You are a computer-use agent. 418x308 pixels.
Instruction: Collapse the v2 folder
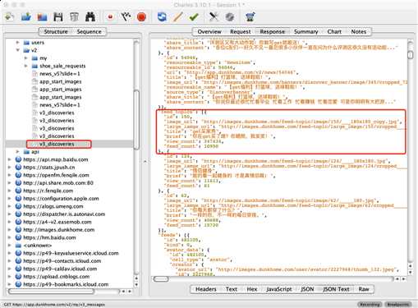point(18,50)
